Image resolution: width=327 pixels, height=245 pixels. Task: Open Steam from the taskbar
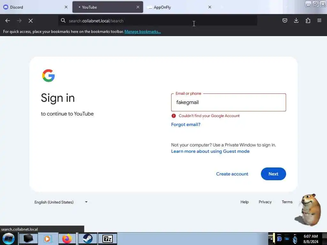87,239
